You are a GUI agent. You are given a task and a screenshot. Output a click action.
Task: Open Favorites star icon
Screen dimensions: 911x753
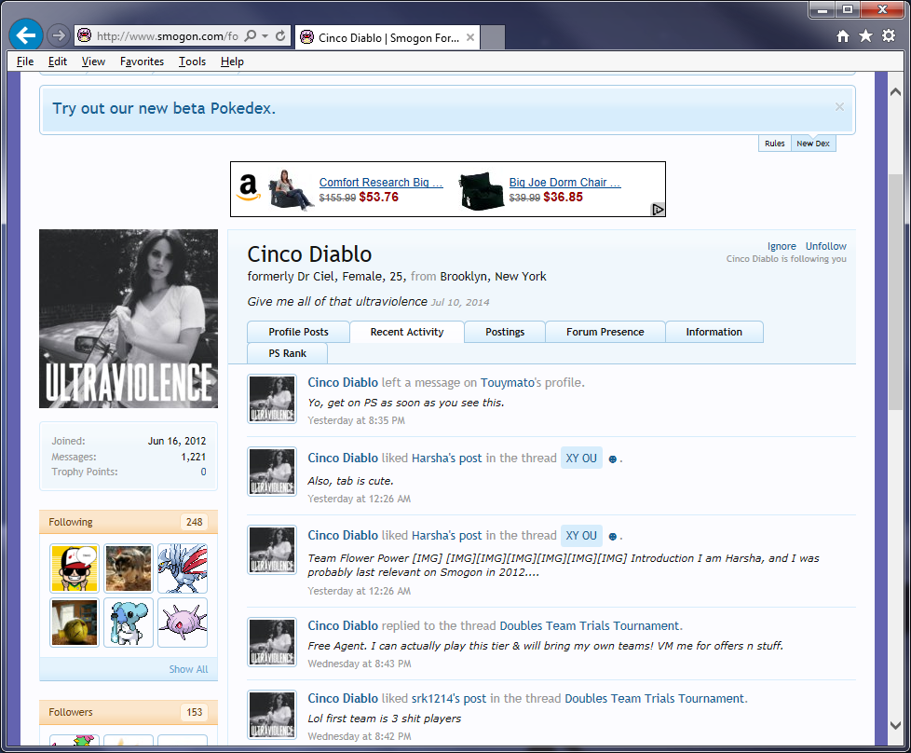(x=865, y=36)
